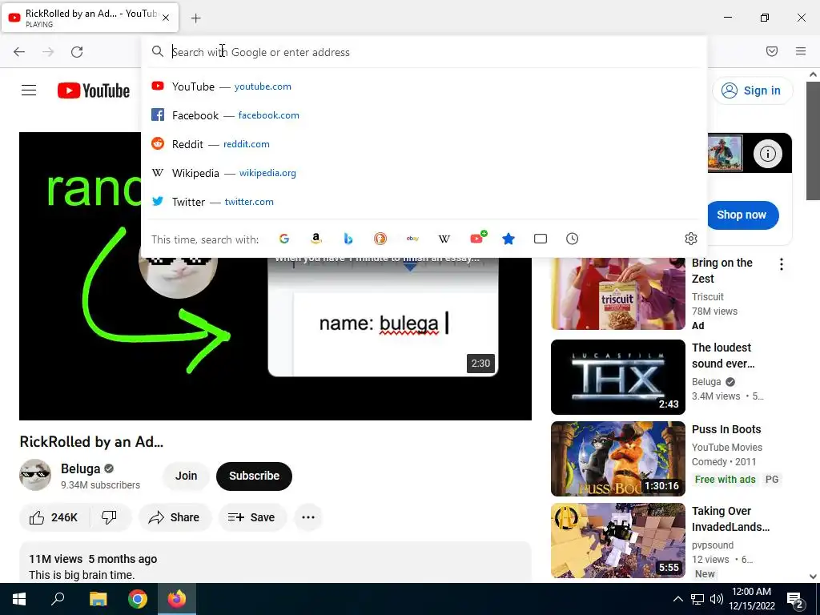Close the RickRolled YouTube tab
Image resolution: width=820 pixels, height=615 pixels.
166,18
